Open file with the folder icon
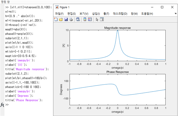The height and width of the screenshot is (116, 178). [61, 19]
